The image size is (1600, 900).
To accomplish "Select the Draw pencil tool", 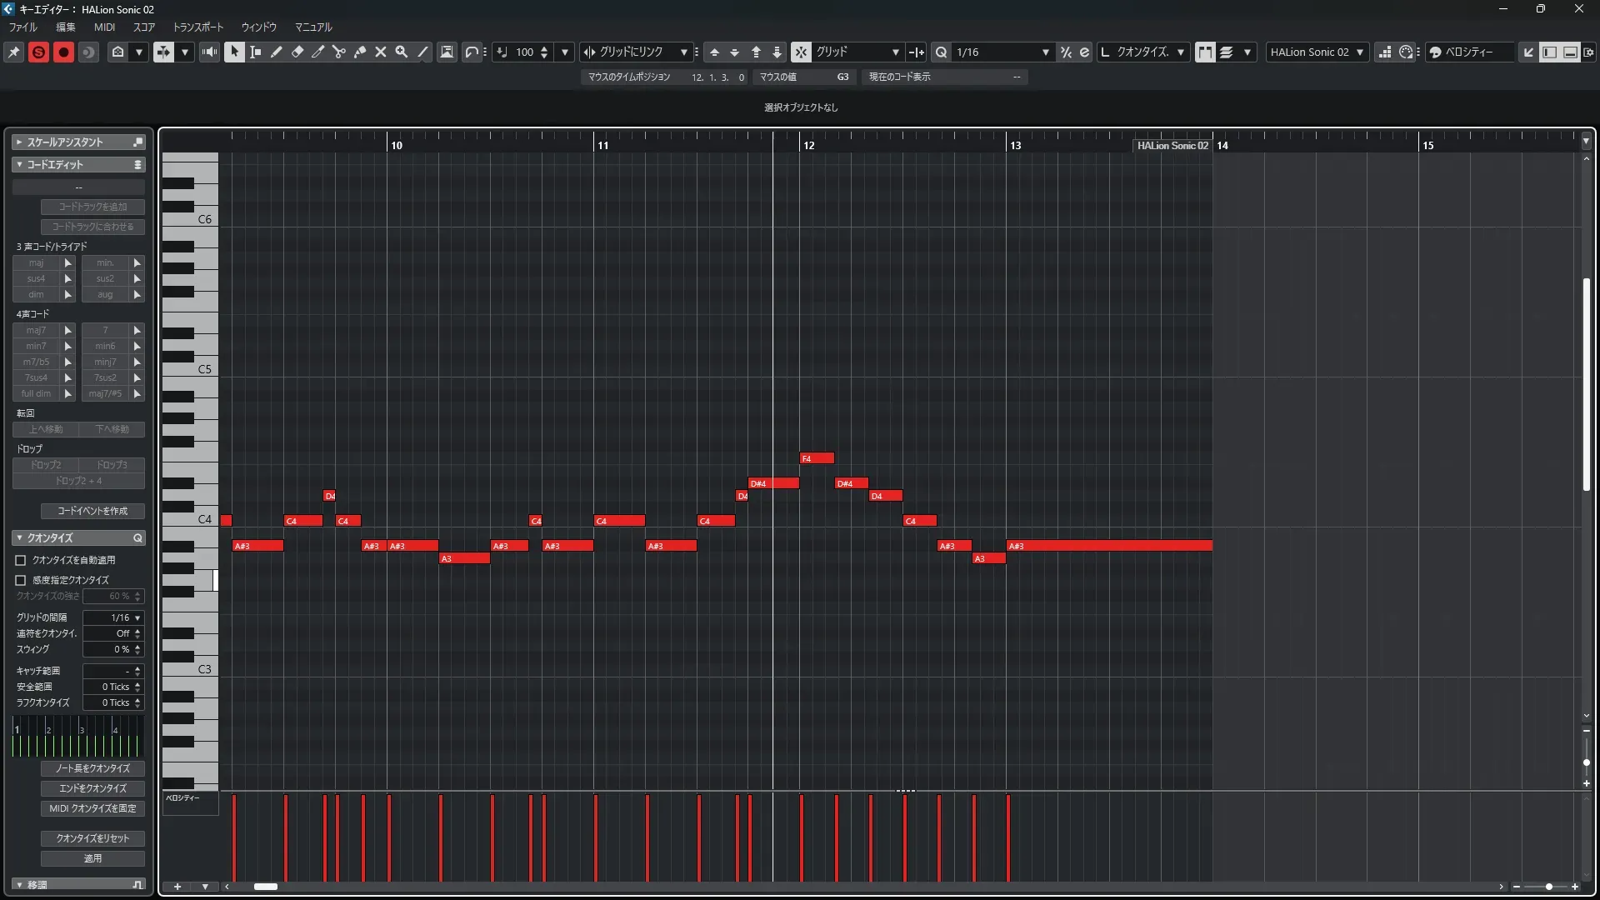I will click(x=277, y=52).
